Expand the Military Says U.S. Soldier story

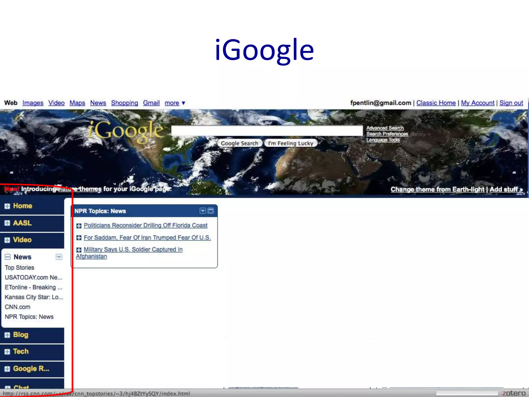79,250
